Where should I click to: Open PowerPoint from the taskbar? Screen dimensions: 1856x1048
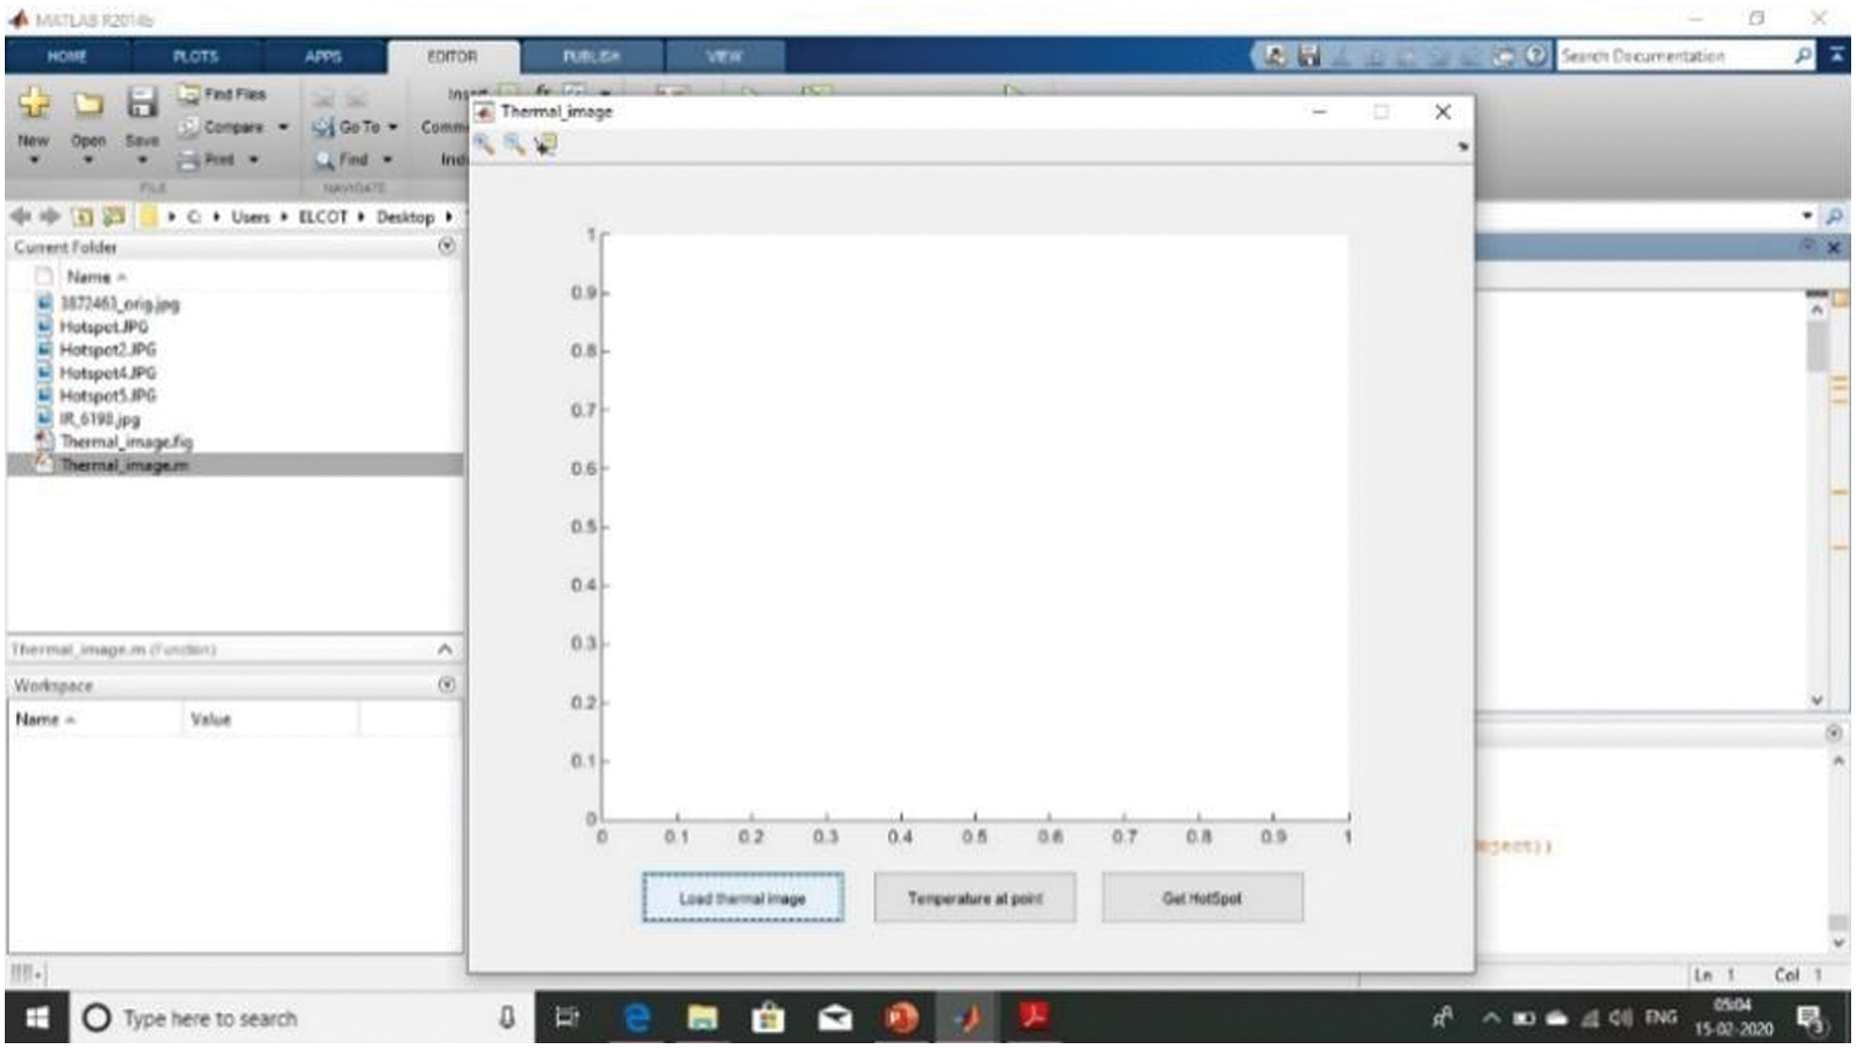[900, 1018]
